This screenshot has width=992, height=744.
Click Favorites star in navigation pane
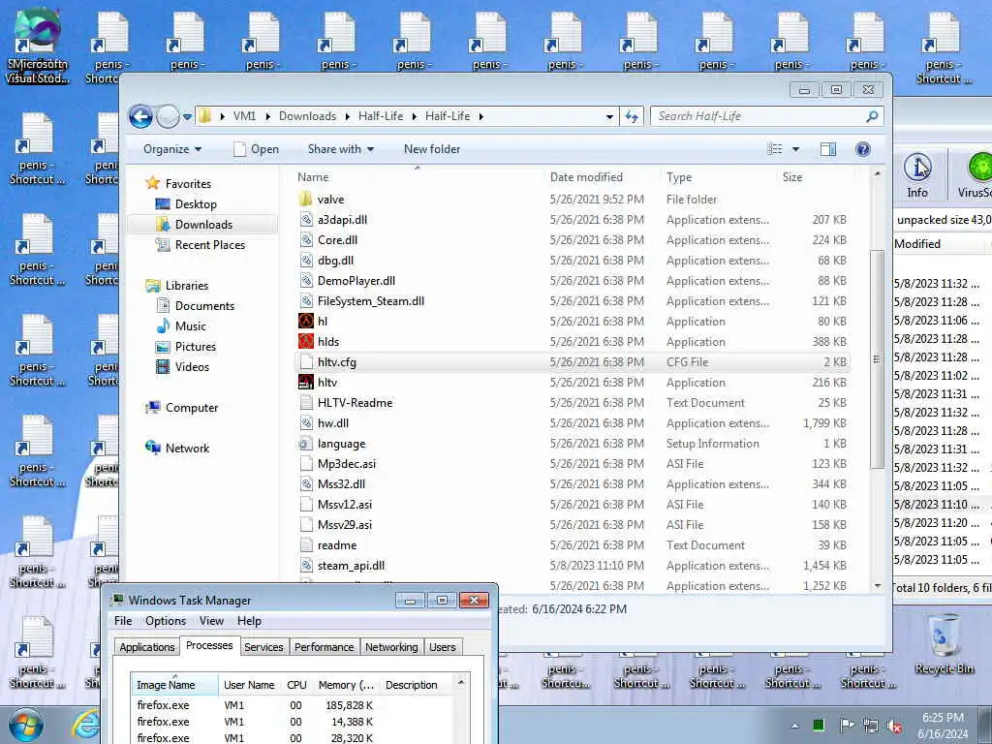coord(152,183)
